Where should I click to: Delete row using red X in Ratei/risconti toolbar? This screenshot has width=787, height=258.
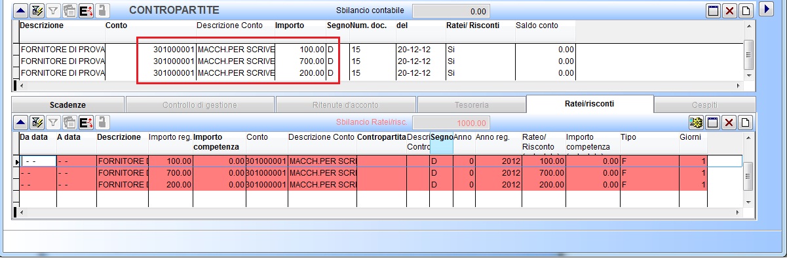point(729,122)
